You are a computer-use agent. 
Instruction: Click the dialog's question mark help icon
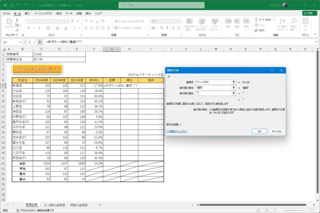click(272, 70)
